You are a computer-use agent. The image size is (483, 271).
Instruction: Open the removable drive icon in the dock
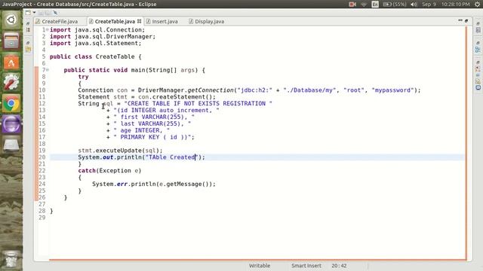(11, 145)
